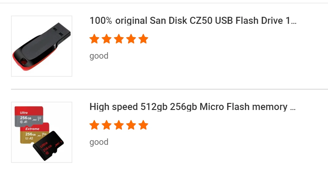Click second star of Micro Flash memory review
The image size is (328, 172).
click(107, 125)
